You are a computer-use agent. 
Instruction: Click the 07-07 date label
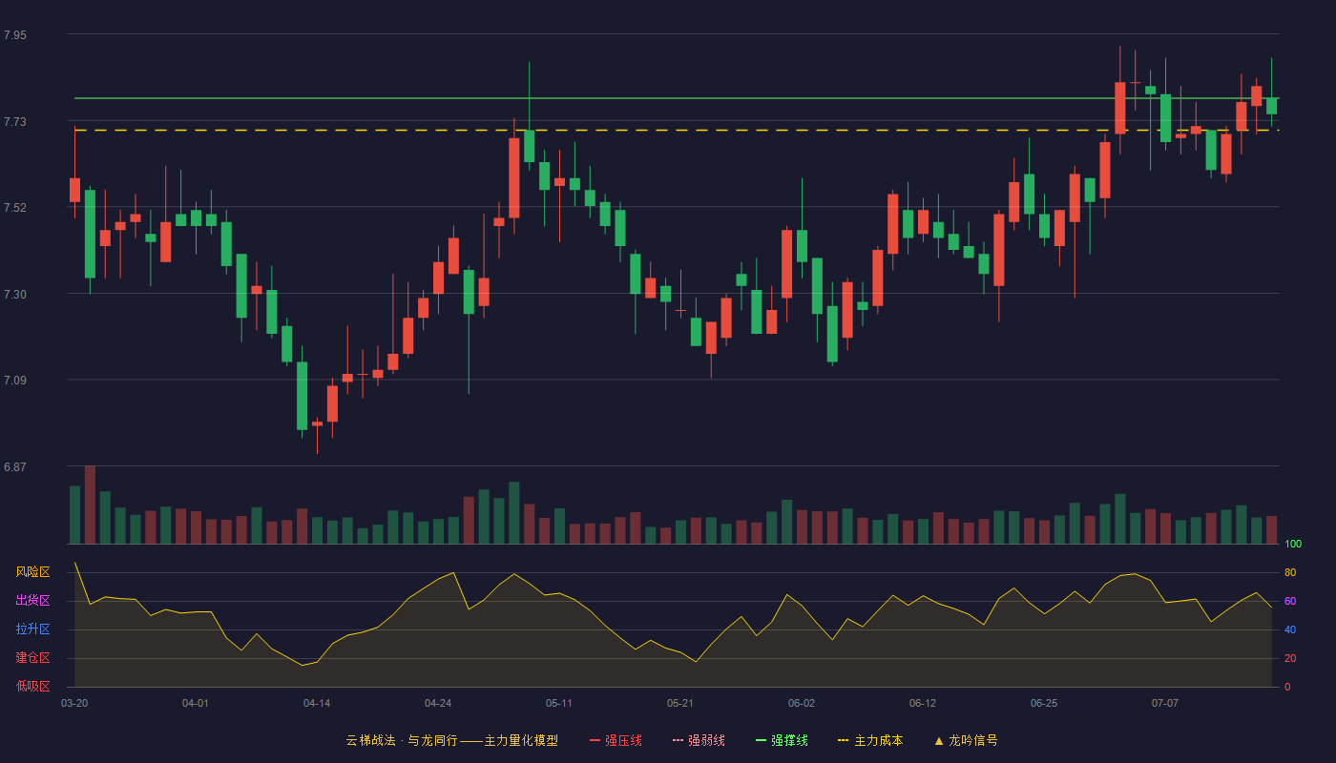coord(1165,703)
